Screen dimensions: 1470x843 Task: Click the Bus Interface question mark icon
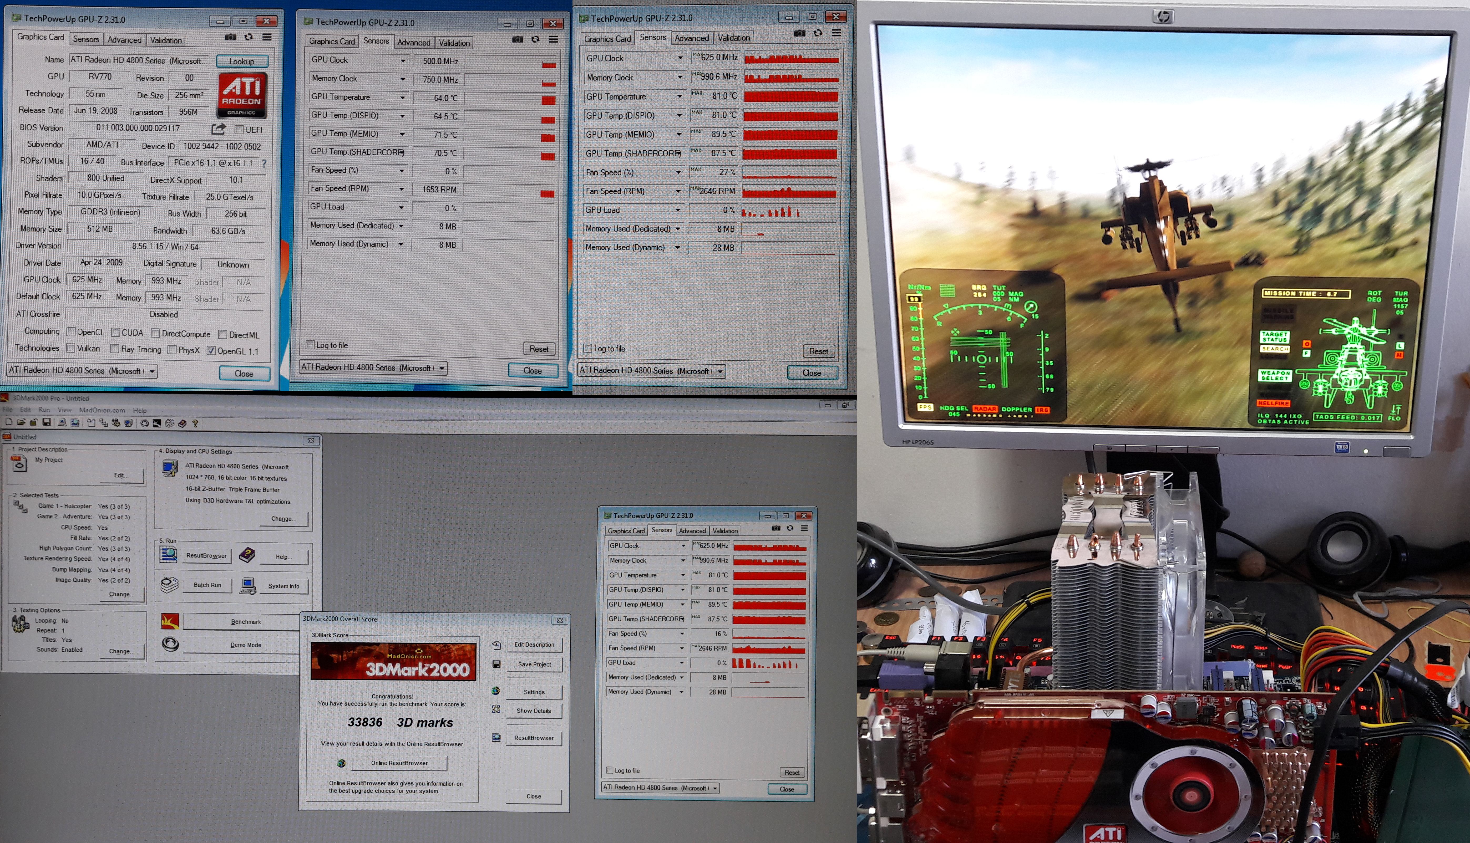coord(264,163)
